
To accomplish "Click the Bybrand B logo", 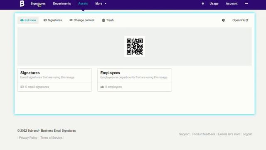I will 22,4.
